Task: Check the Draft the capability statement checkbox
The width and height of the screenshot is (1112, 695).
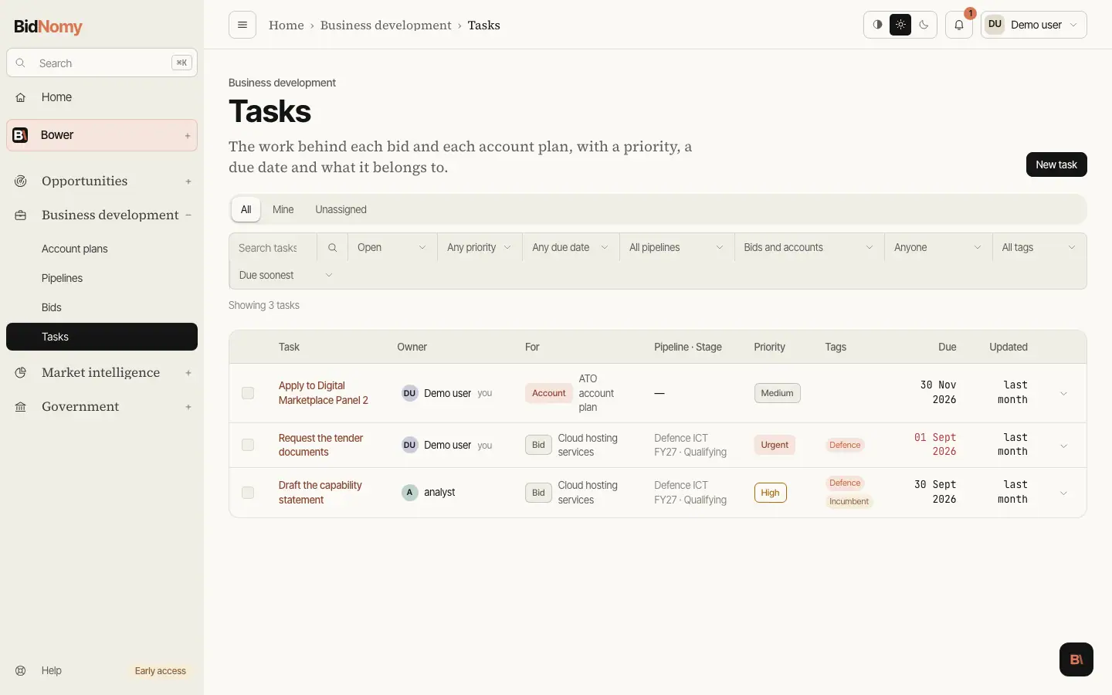Action: [x=248, y=493]
